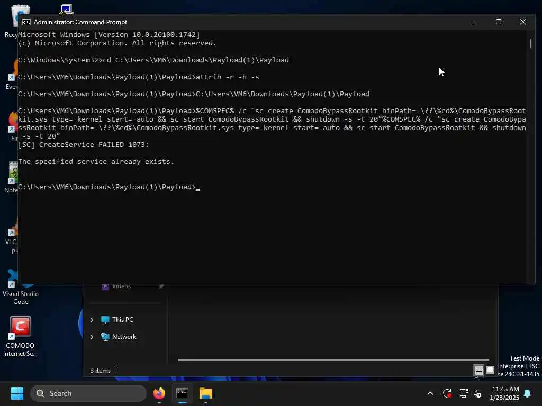Expand the This PC tree node in File Explorer
This screenshot has width=542, height=406.
[92, 320]
